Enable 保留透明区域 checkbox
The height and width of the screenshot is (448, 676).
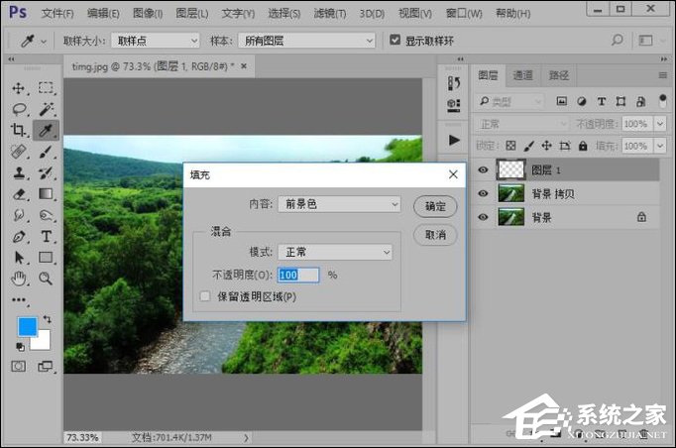pos(205,296)
